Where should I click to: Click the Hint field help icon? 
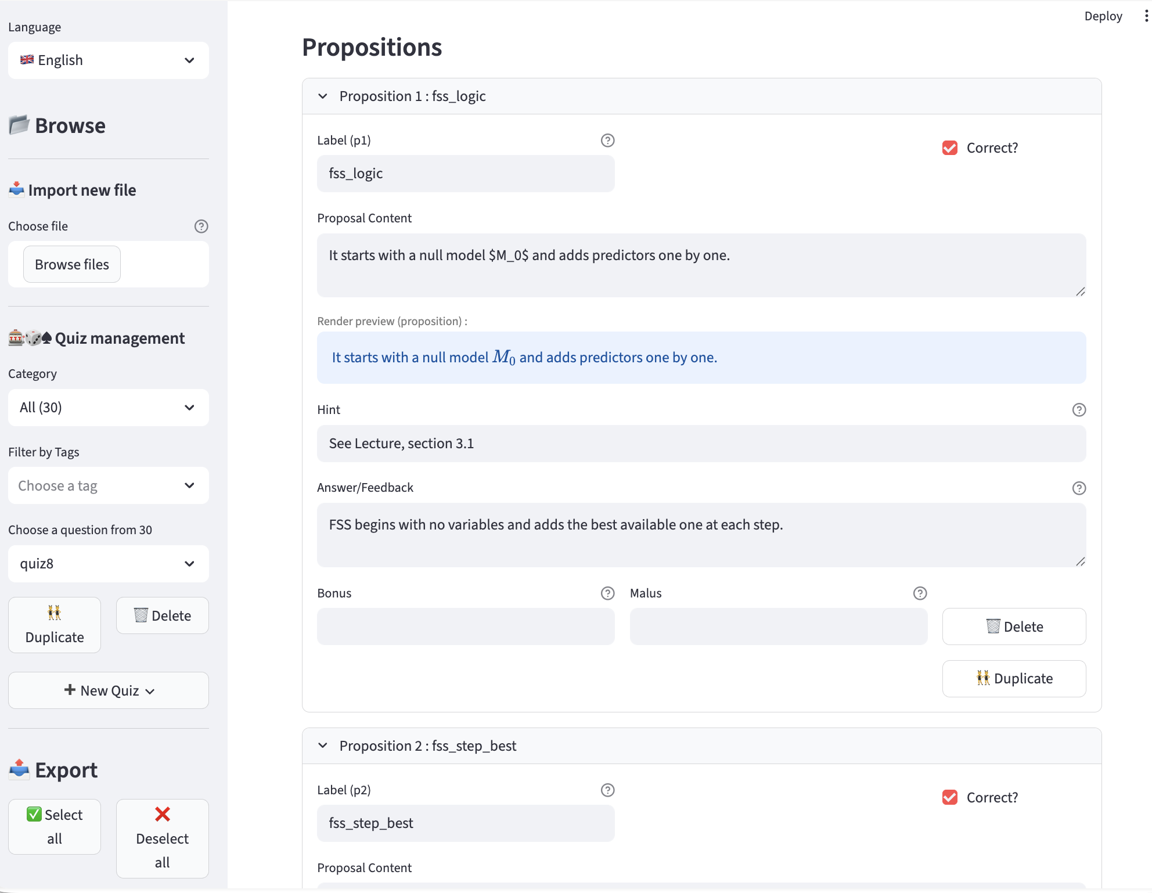1079,410
